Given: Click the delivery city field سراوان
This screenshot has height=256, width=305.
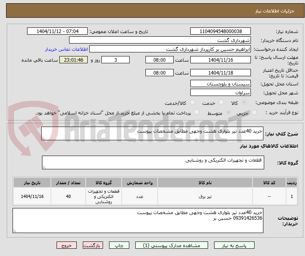Looking at the screenshot, I should point(221,93).
